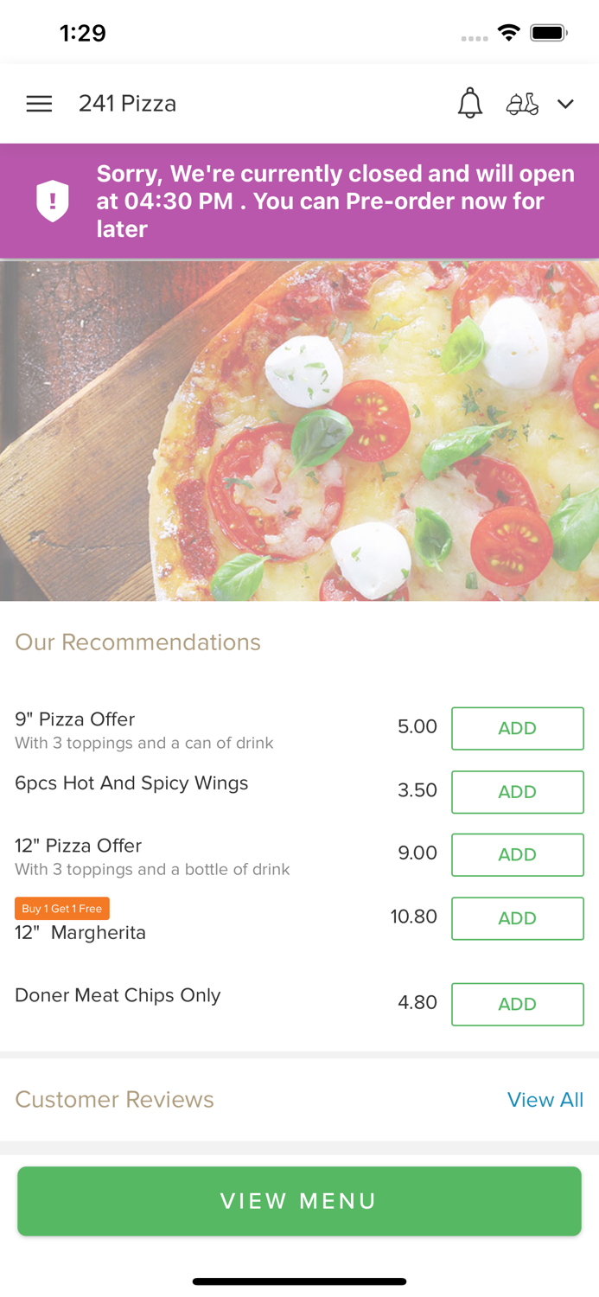The image size is (599, 1297).
Task: Add the 9" Pizza Offer to cart
Action: point(517,728)
